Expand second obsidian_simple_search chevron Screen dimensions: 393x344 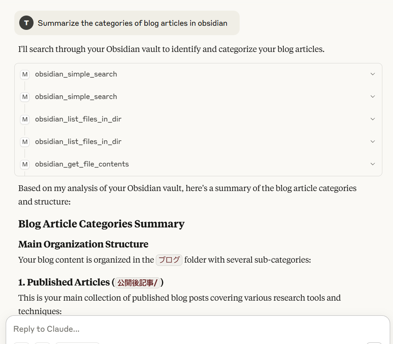[373, 97]
